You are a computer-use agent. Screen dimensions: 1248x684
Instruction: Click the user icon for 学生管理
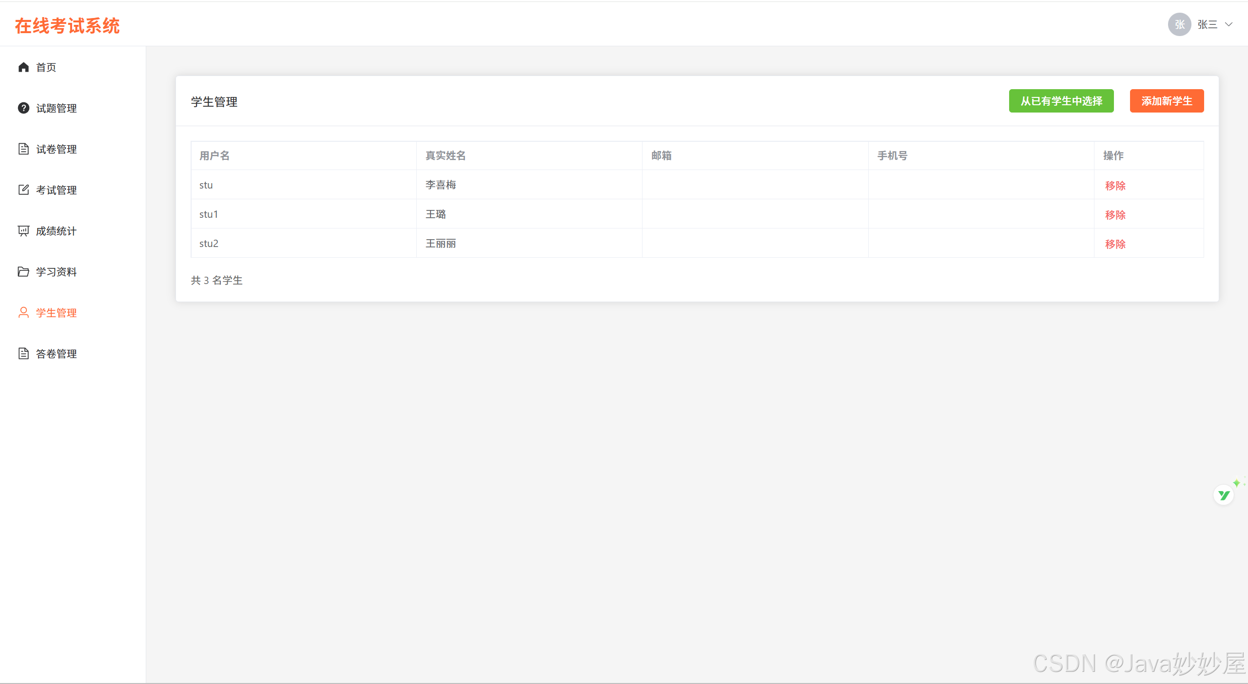pos(23,313)
